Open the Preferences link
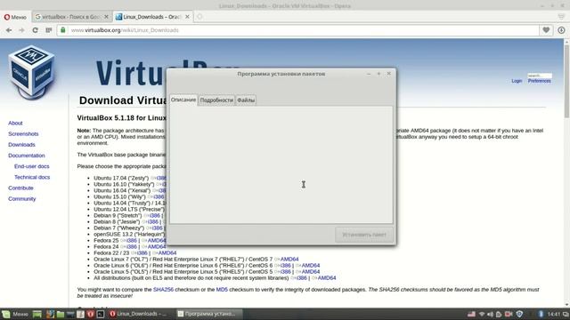Screen dimensions: 570x320 540,81
